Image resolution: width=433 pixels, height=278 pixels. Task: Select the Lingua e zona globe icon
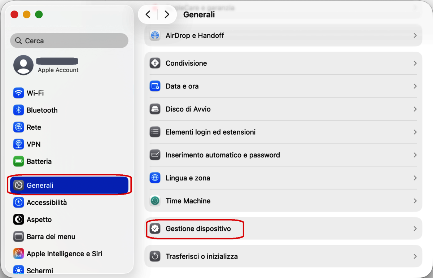coord(155,178)
